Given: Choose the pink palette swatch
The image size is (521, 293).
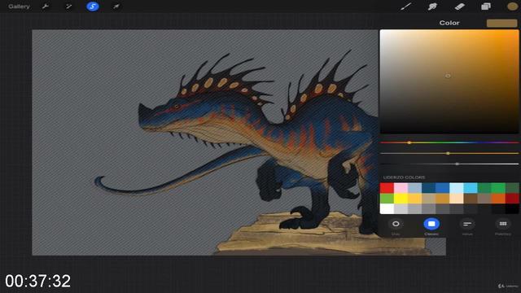Looking at the screenshot, I should point(401,188).
